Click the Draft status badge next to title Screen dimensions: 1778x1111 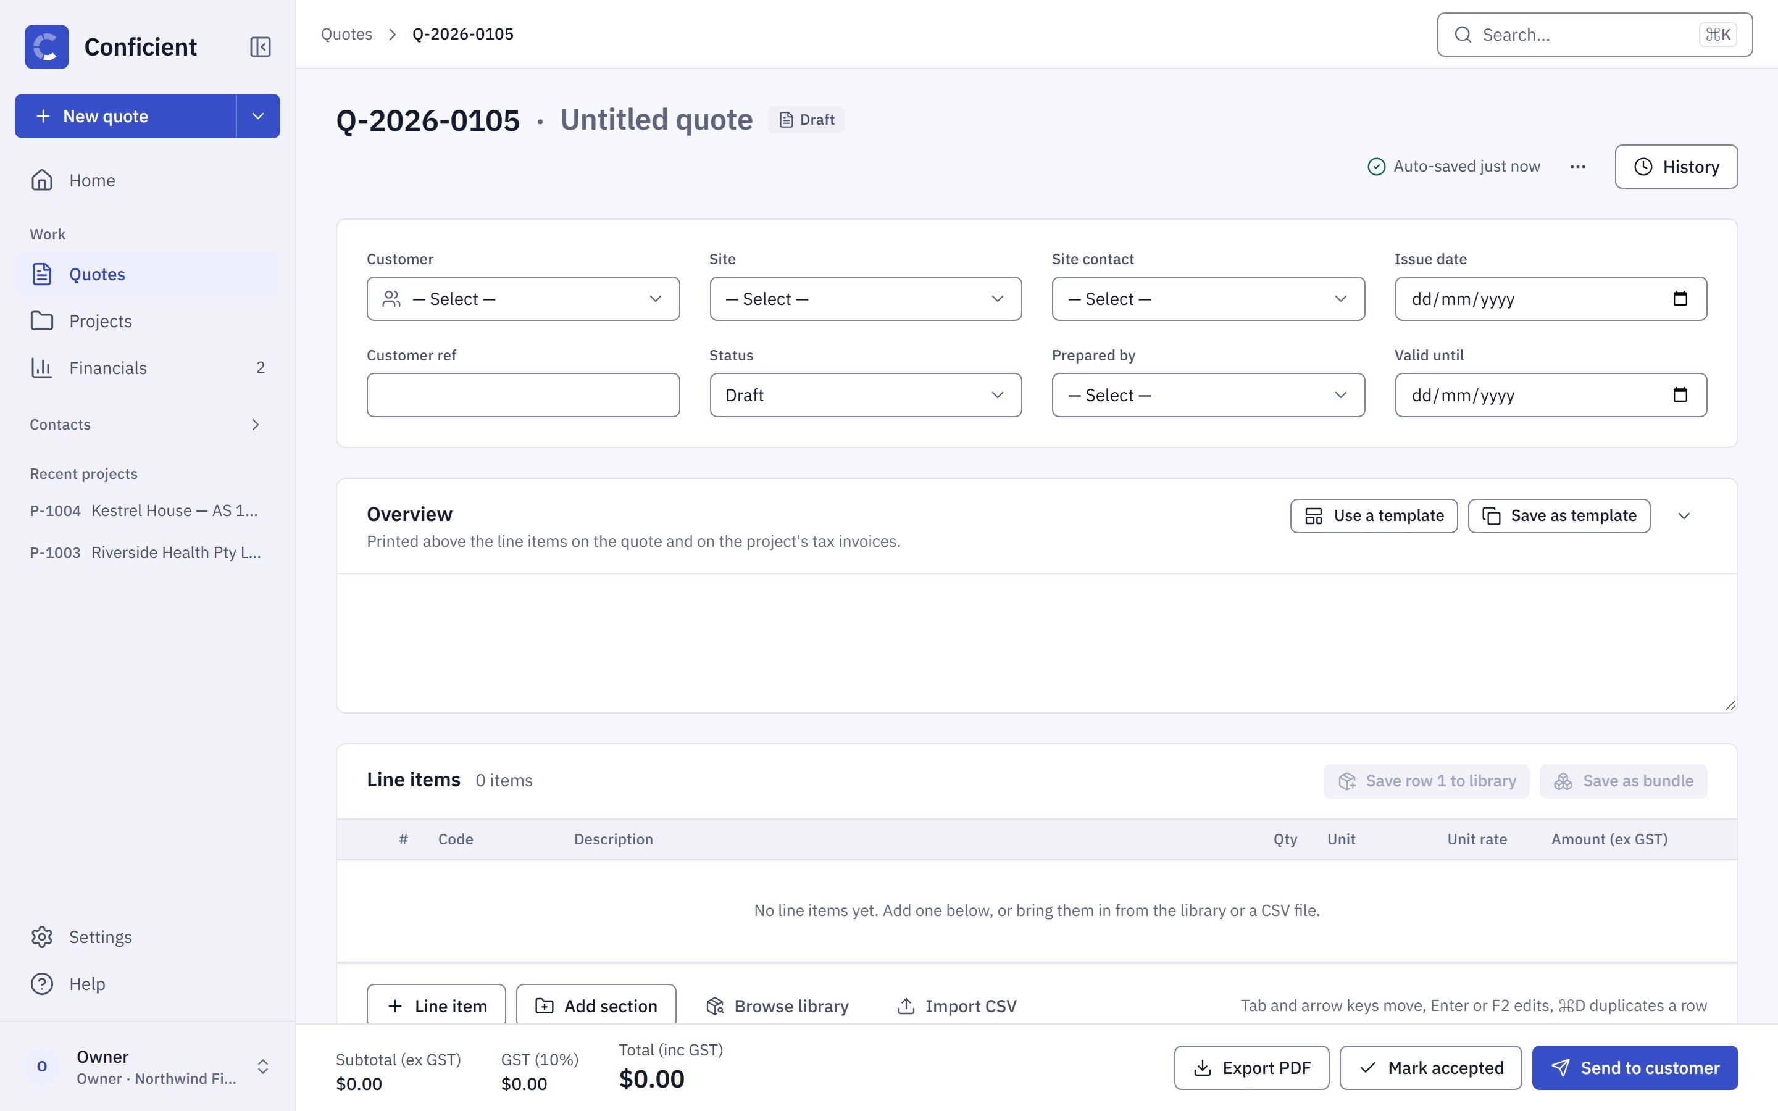(x=806, y=120)
